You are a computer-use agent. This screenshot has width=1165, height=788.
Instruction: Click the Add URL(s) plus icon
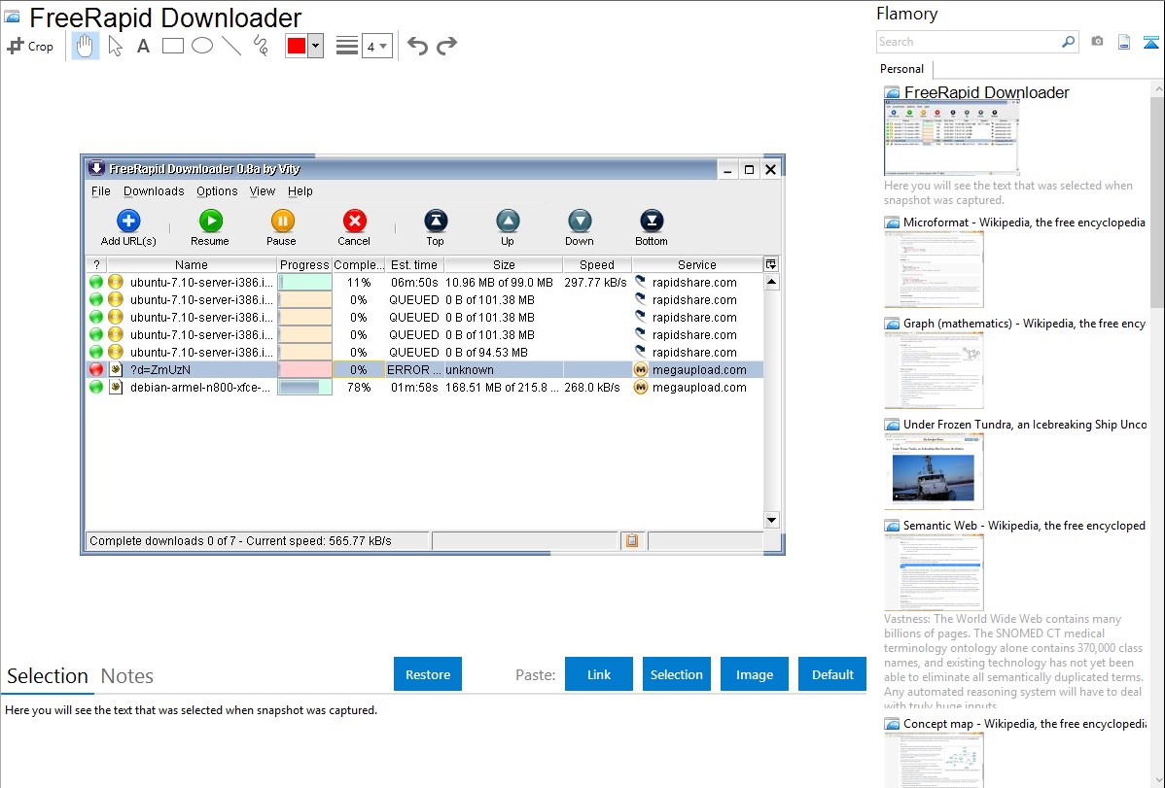(128, 221)
